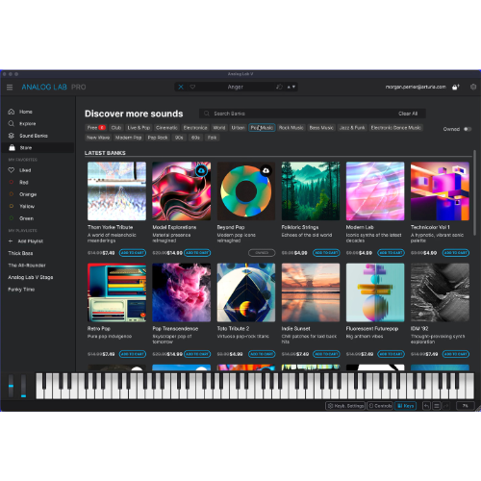This screenshot has width=481, height=481.
Task: Open the Analog Lab V Stage playlist
Action: click(31, 277)
